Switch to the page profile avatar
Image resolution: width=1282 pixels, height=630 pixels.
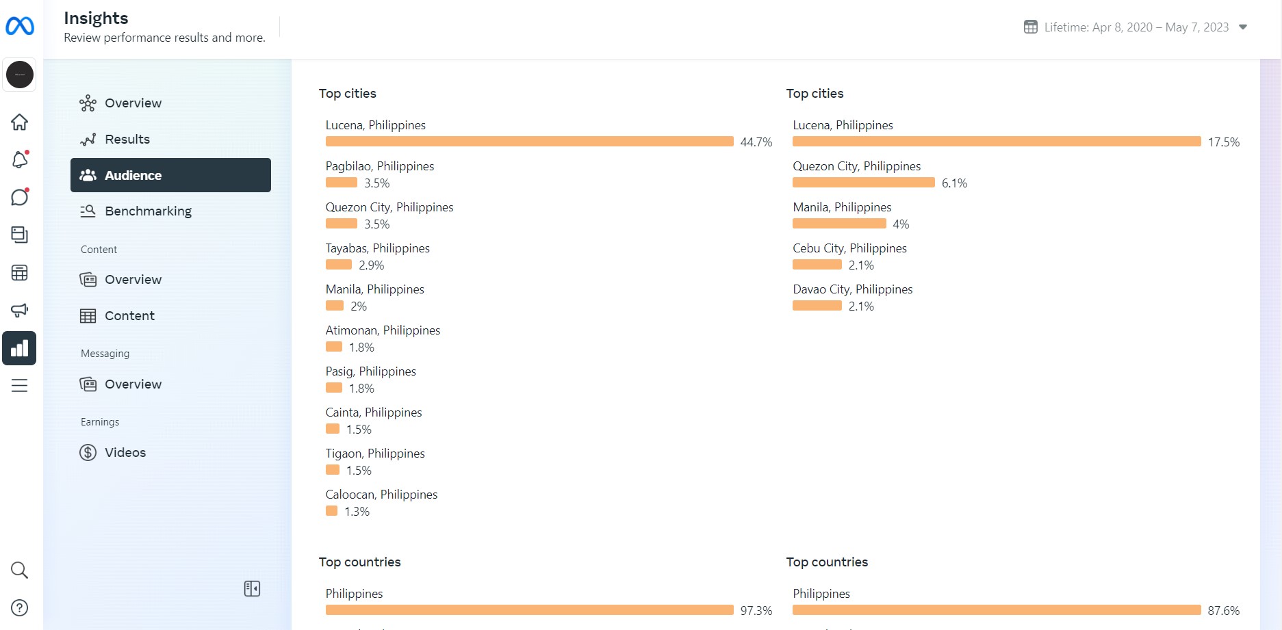click(20, 75)
